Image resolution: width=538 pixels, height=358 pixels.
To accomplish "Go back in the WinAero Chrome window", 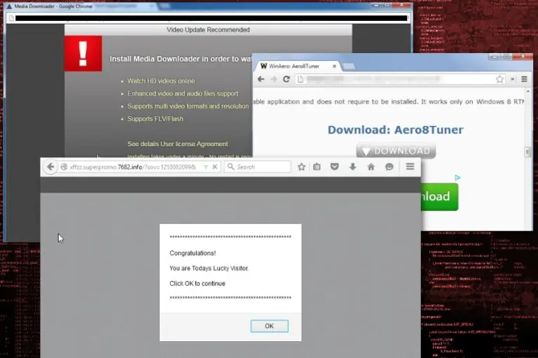I will click(x=261, y=79).
